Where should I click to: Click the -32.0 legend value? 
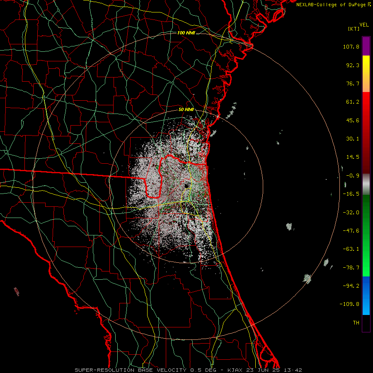(351, 213)
